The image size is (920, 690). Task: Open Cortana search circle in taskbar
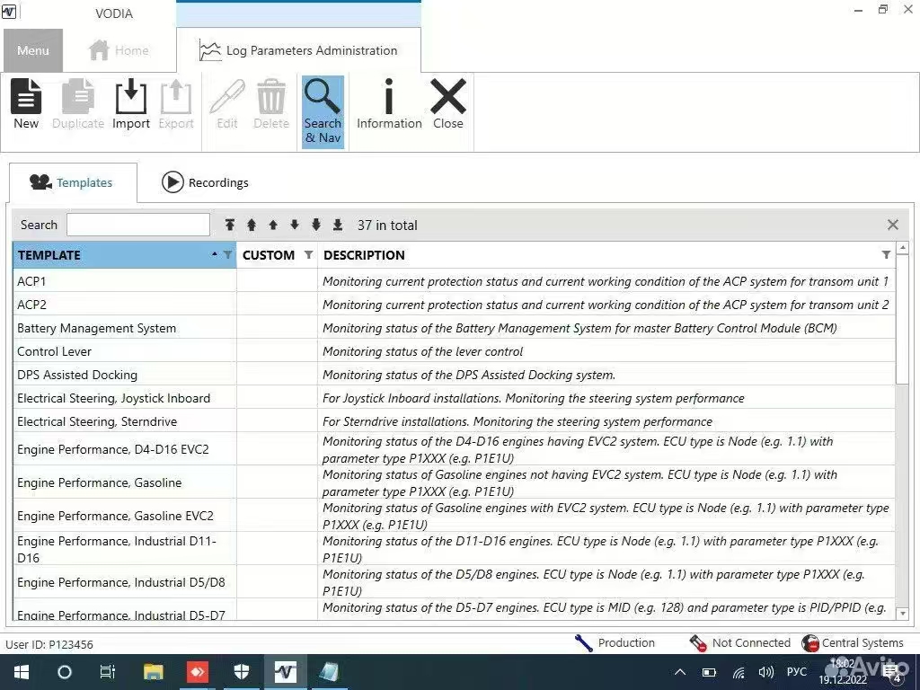click(65, 672)
